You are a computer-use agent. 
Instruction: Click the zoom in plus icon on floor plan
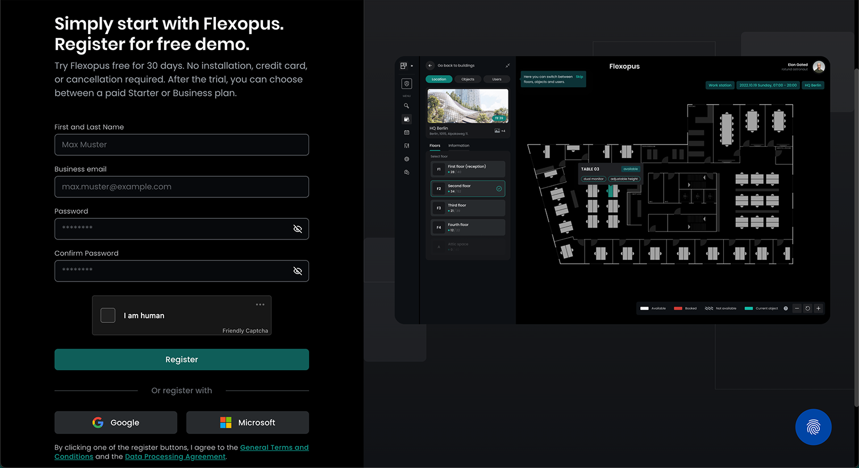click(x=818, y=308)
